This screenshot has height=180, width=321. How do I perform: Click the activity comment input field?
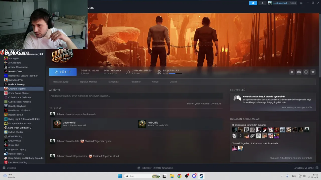coord(136,96)
